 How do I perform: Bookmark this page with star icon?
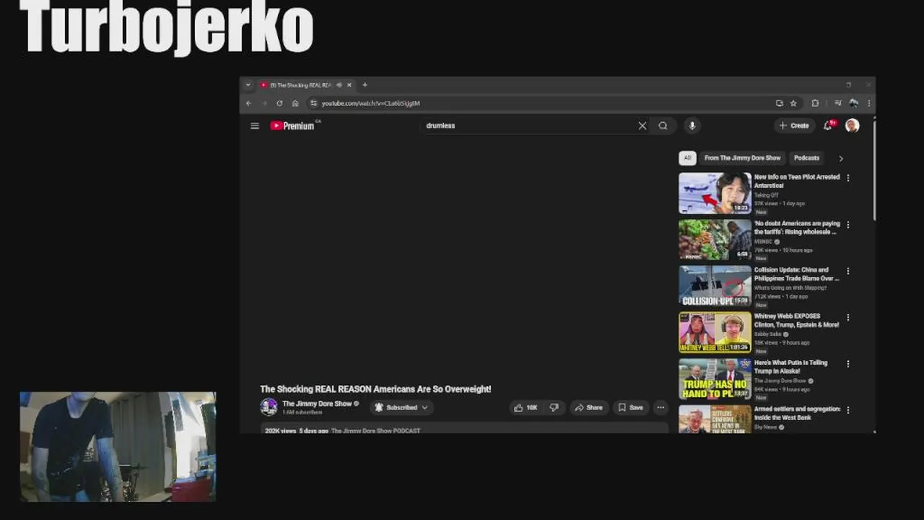[793, 103]
